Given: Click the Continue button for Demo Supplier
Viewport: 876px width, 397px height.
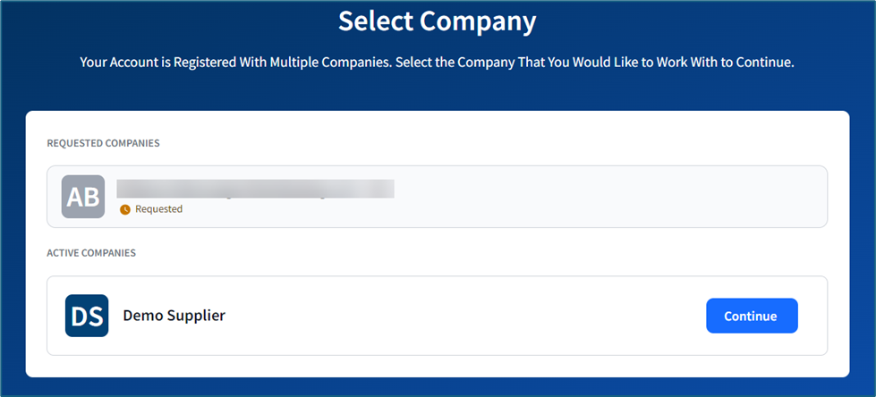Looking at the screenshot, I should click(752, 316).
